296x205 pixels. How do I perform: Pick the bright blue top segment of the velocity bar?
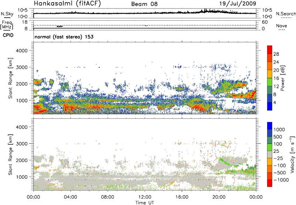point(270,125)
